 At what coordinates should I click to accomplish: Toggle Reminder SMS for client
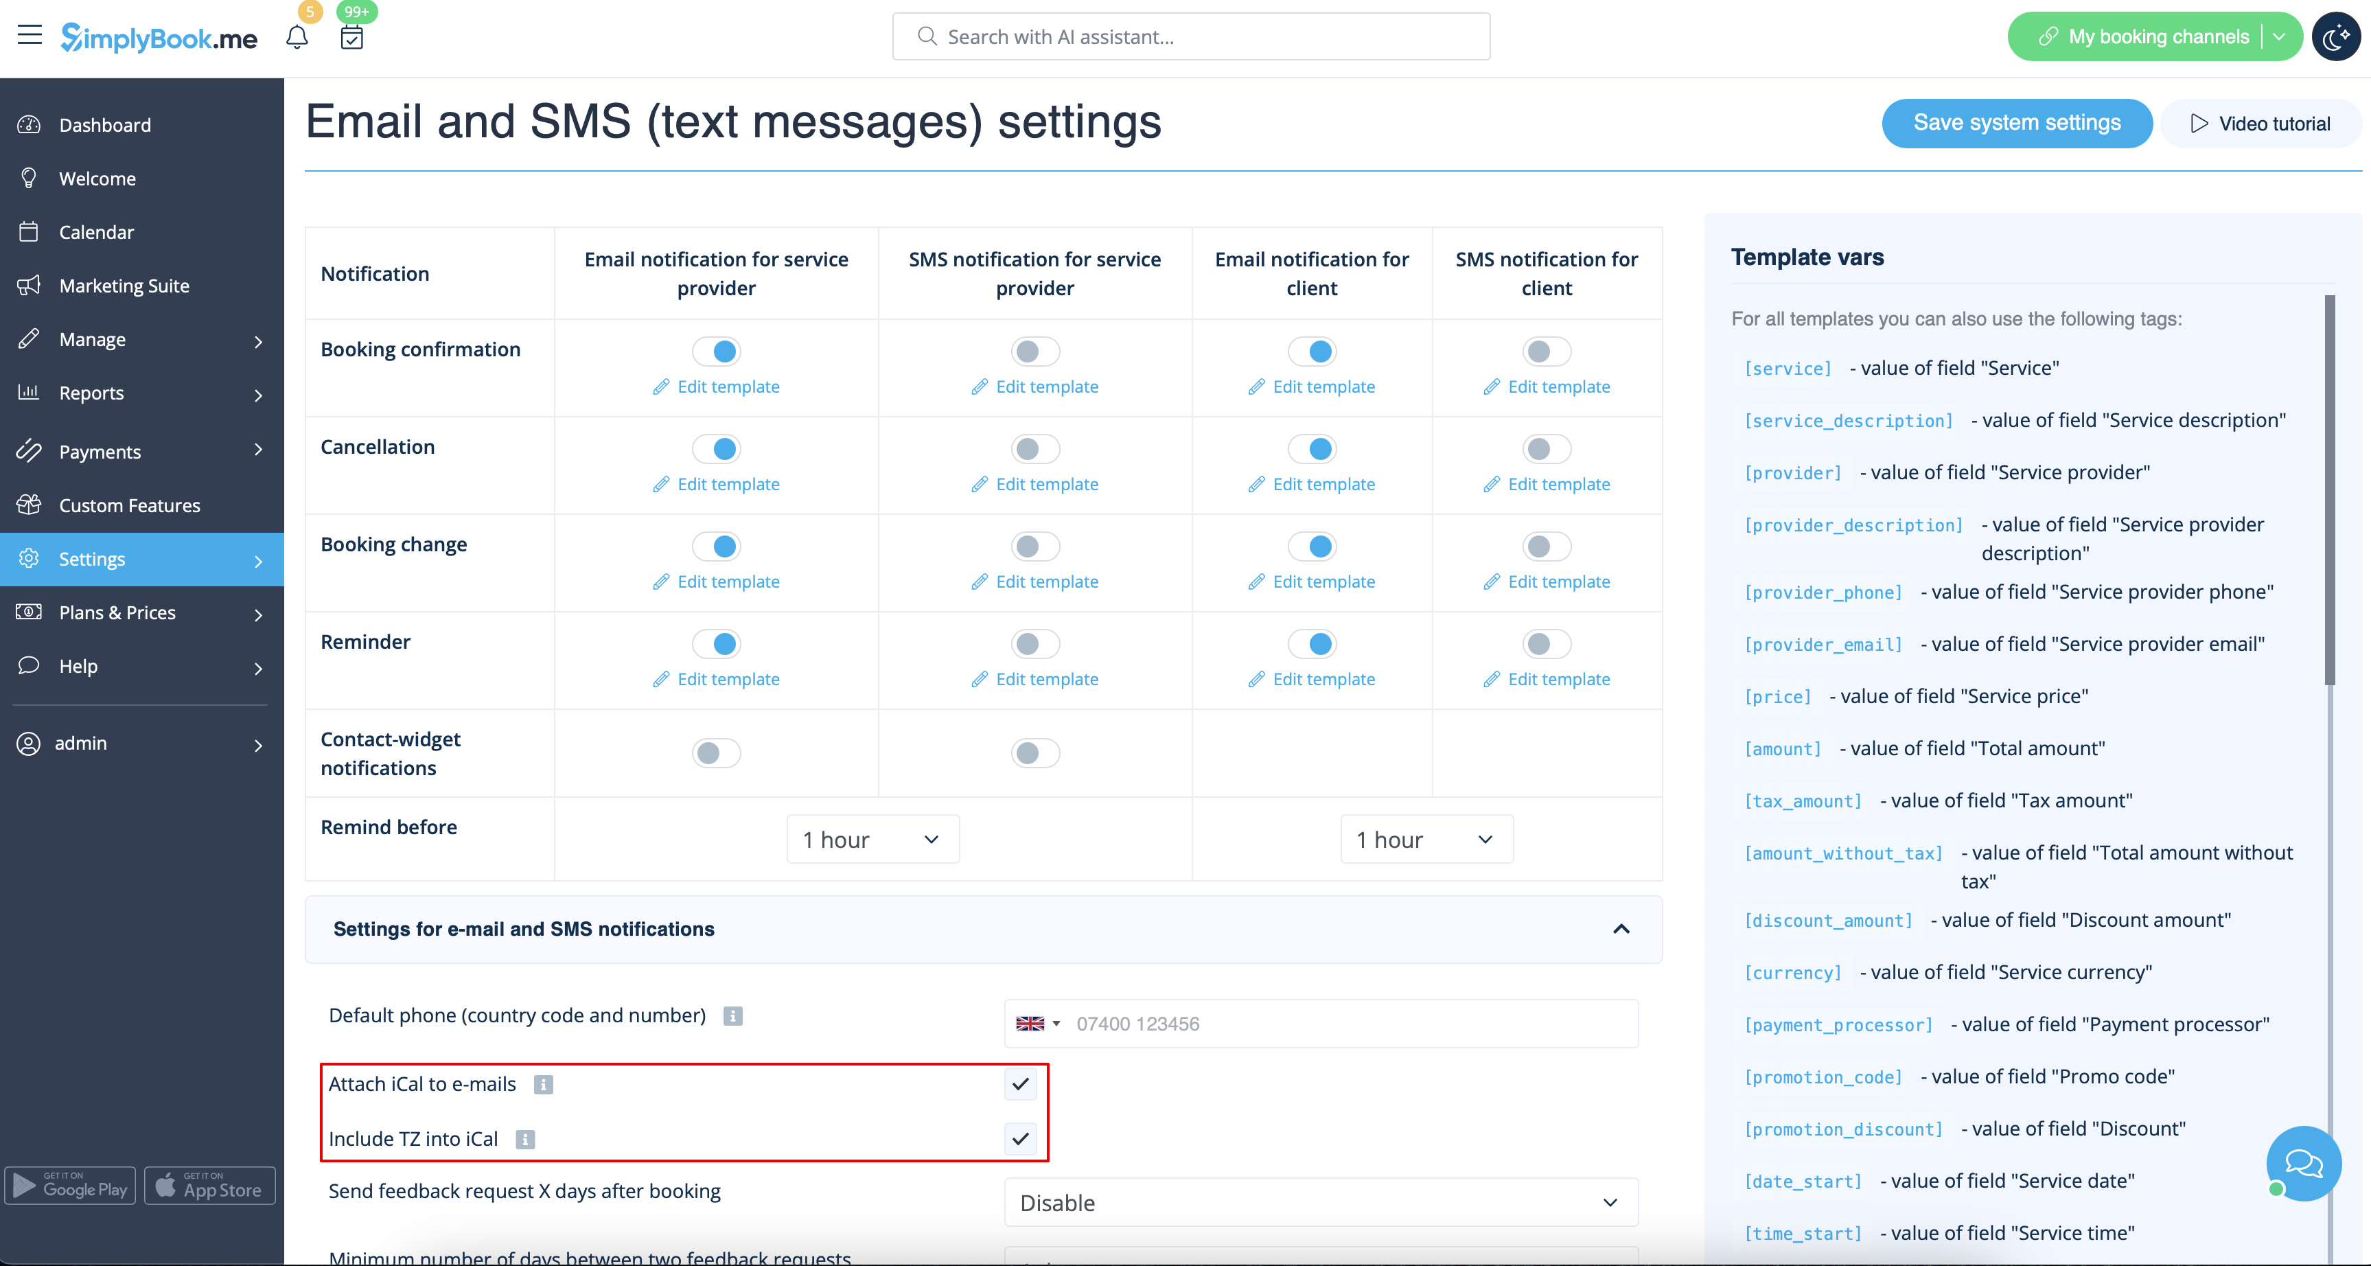[1547, 643]
